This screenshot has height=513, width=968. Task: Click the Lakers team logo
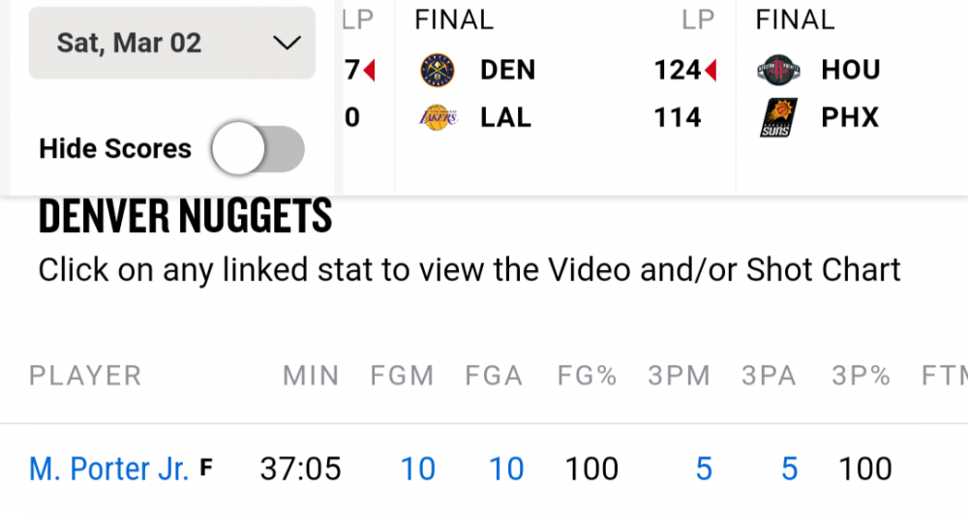438,118
